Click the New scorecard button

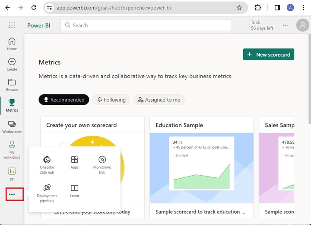[268, 55]
